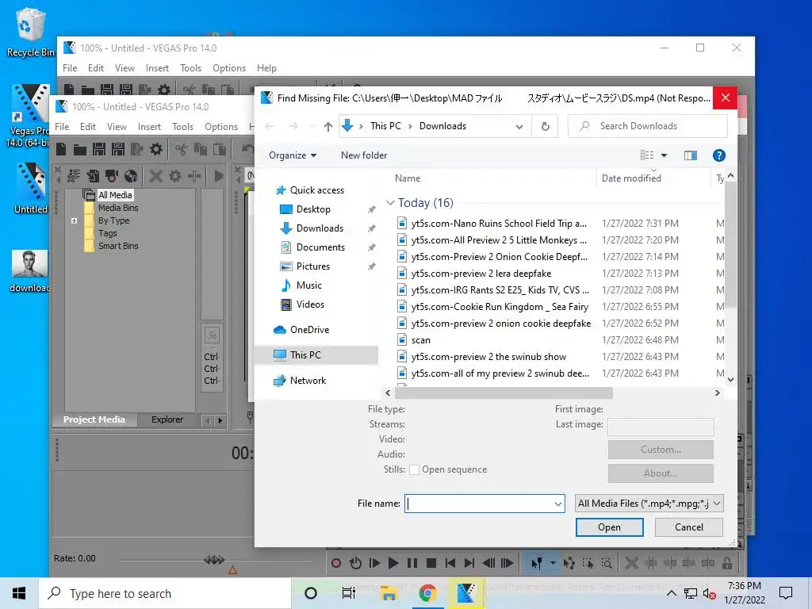This screenshot has height=609, width=812.
Task: Click the Pause button in transport bar
Action: click(412, 563)
